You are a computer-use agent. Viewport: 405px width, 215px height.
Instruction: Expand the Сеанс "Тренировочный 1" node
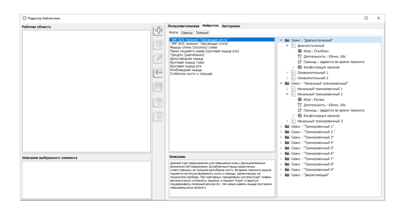pyautogui.click(x=281, y=126)
